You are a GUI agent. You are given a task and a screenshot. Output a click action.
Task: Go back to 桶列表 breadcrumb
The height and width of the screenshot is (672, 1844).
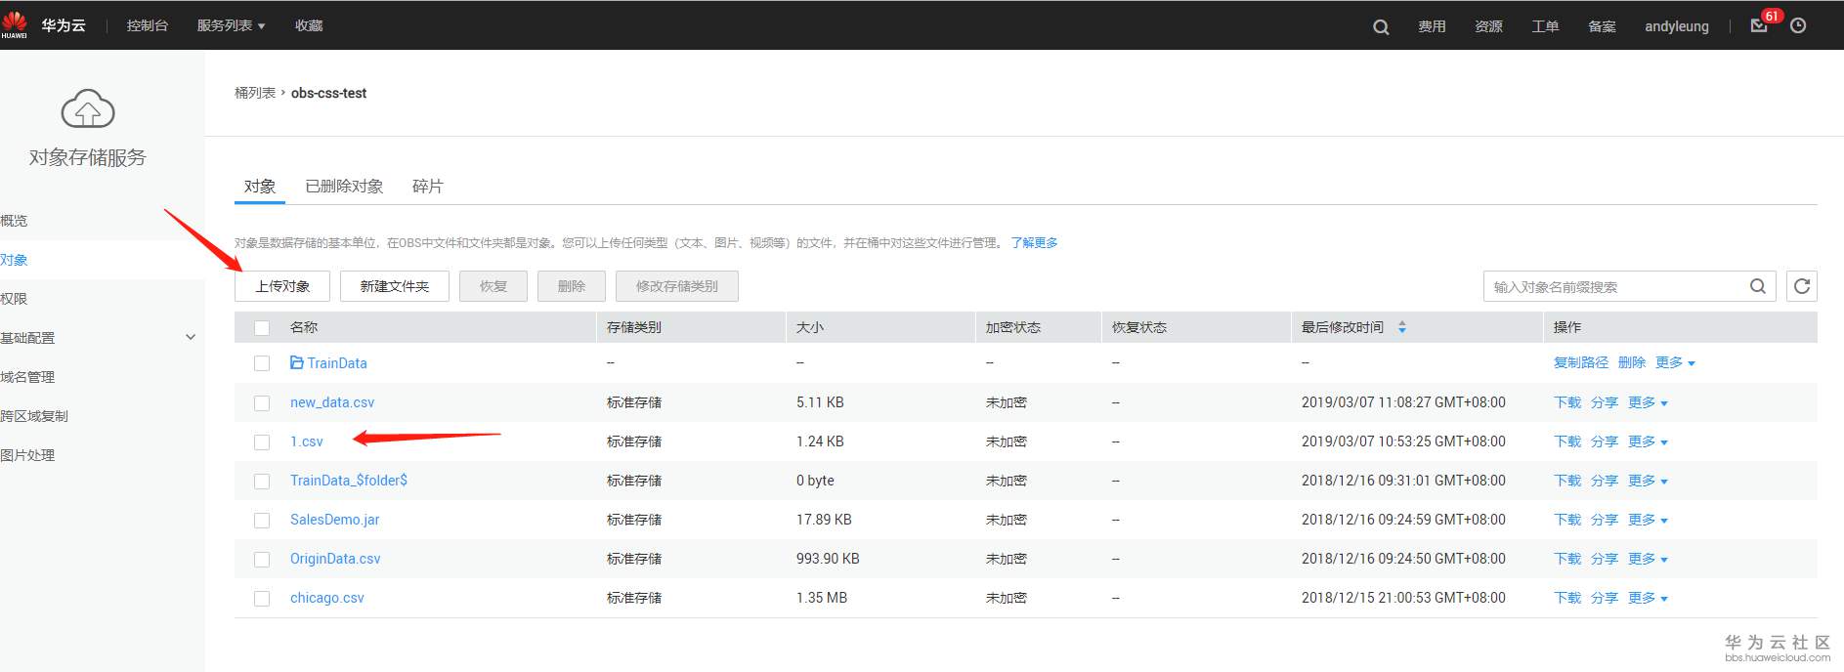255,93
